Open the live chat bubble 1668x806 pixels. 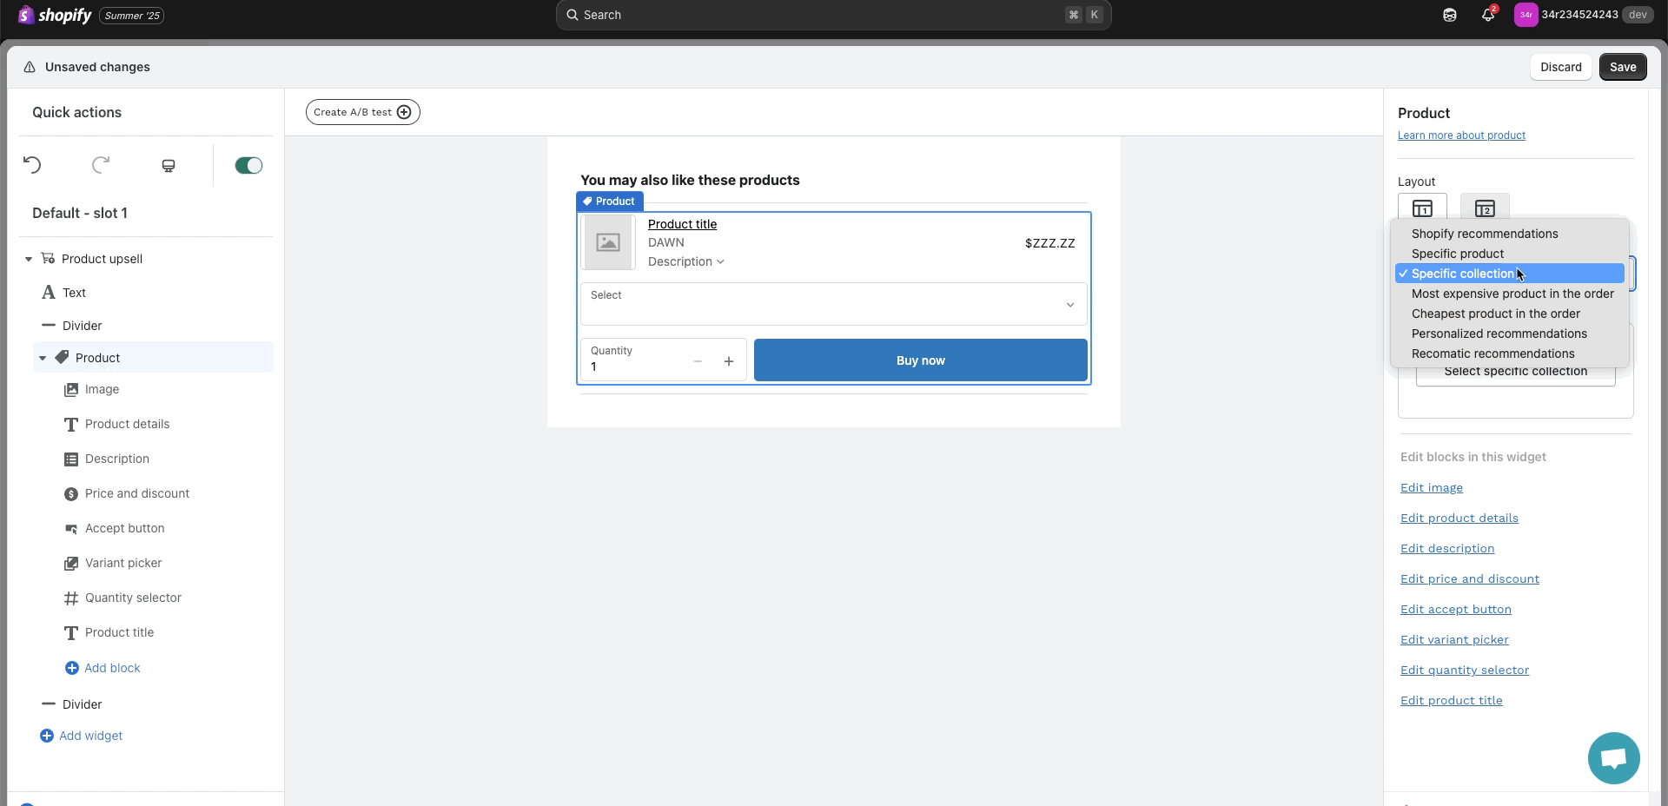1613,758
